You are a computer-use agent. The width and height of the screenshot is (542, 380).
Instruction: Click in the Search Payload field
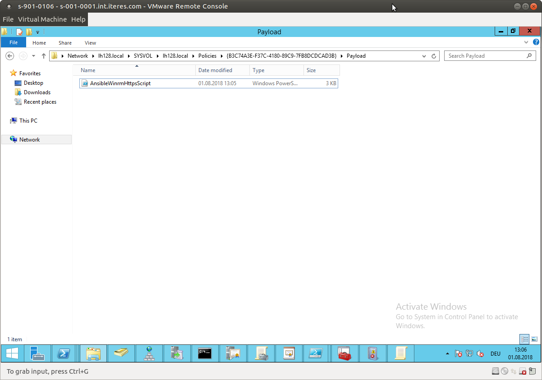(485, 56)
